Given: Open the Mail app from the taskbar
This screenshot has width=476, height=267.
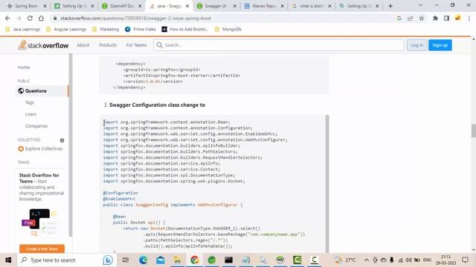Looking at the screenshot, I should [161, 260].
